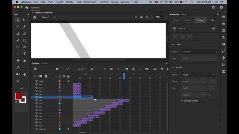Toggle Onion Skin in the timeline

pos(127,69)
